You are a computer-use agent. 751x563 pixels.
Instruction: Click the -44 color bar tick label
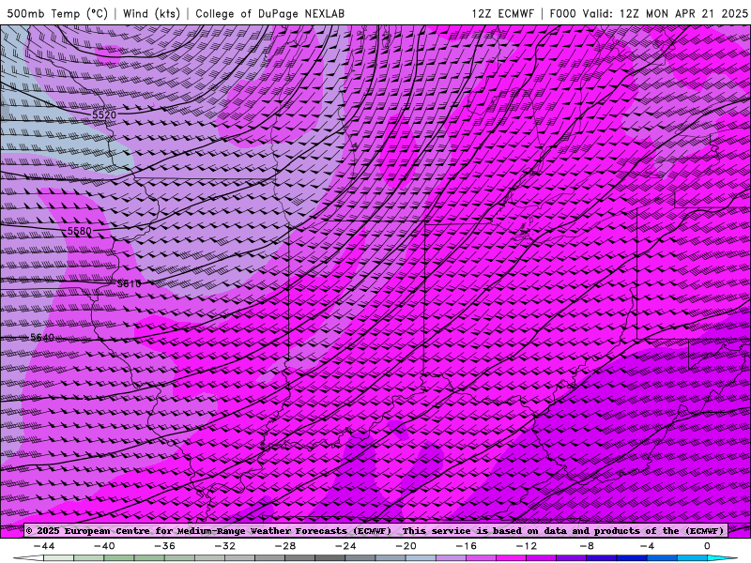[44, 546]
